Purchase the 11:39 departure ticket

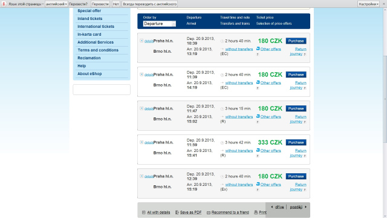(296, 74)
